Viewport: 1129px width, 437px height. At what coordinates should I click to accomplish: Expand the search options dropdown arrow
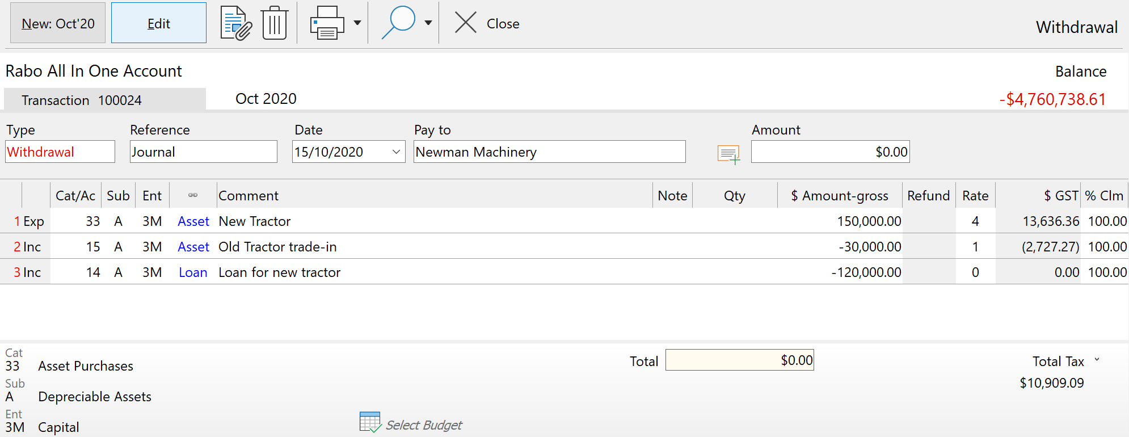click(x=428, y=23)
